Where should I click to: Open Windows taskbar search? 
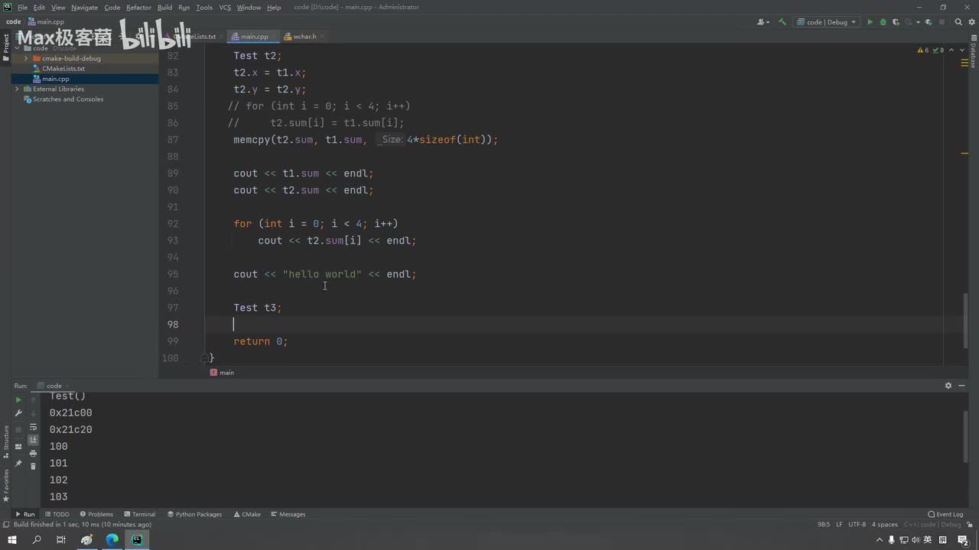[x=37, y=540]
